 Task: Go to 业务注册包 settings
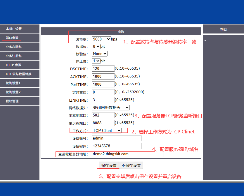coord(14,56)
